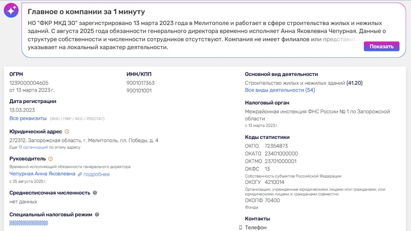Viewport: 411px width, 231px height.
Task: Click the ОКФС code 13
Action: (x=267, y=169)
